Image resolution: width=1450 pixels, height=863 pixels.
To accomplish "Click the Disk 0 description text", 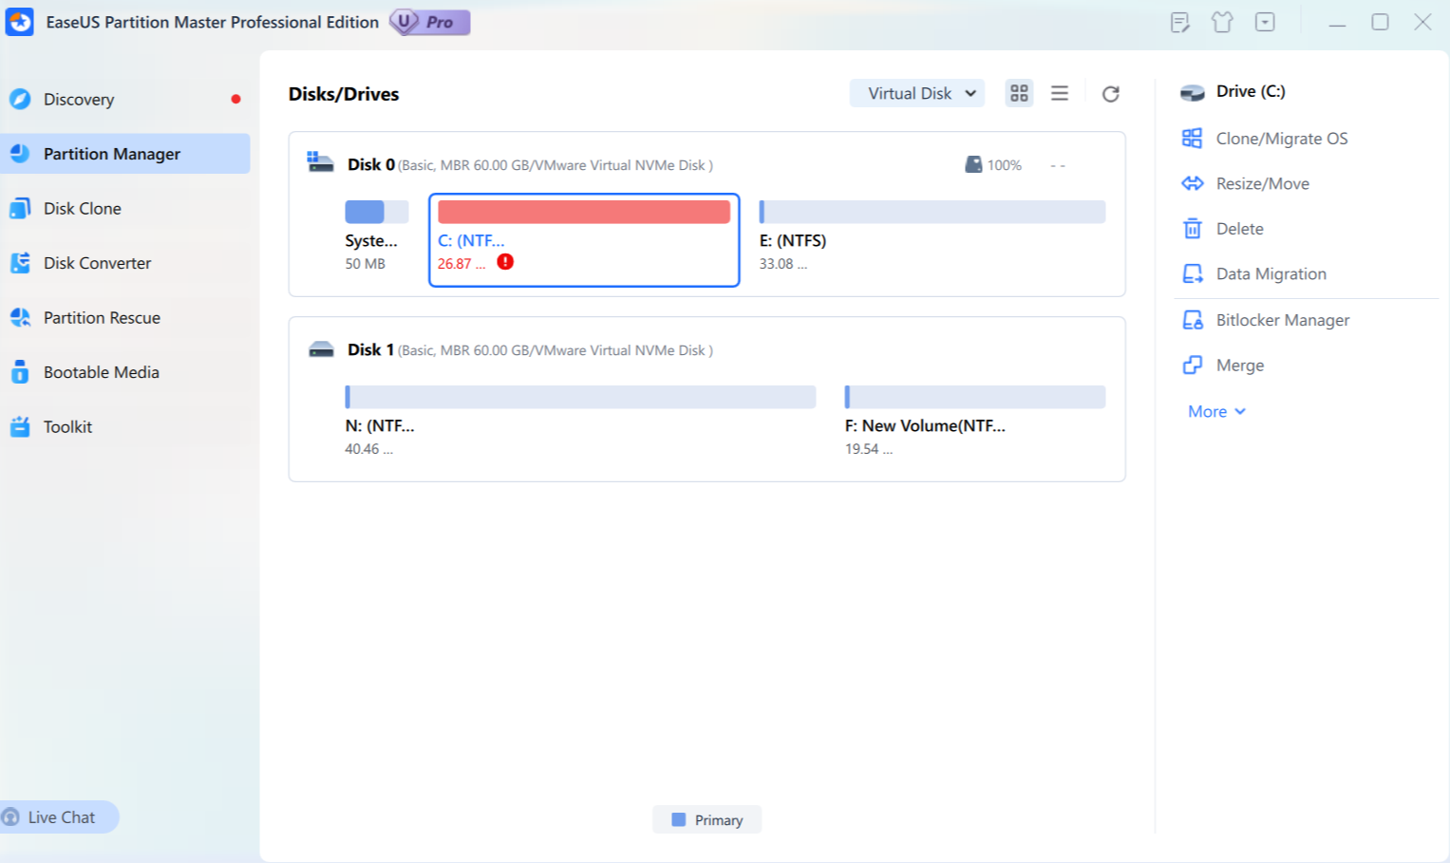I will click(x=556, y=165).
